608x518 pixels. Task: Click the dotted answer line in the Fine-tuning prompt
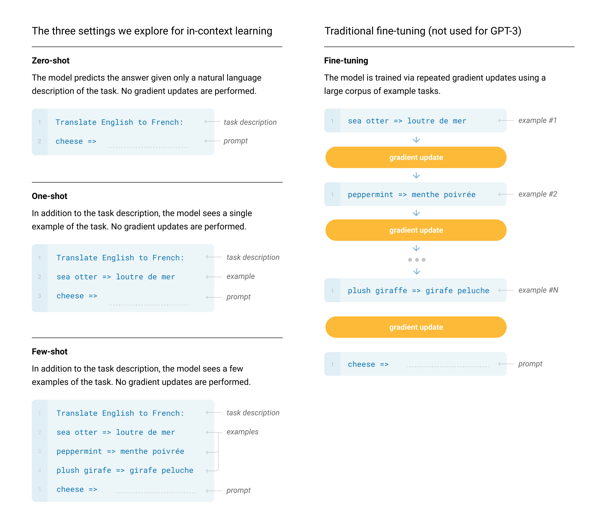click(448, 367)
